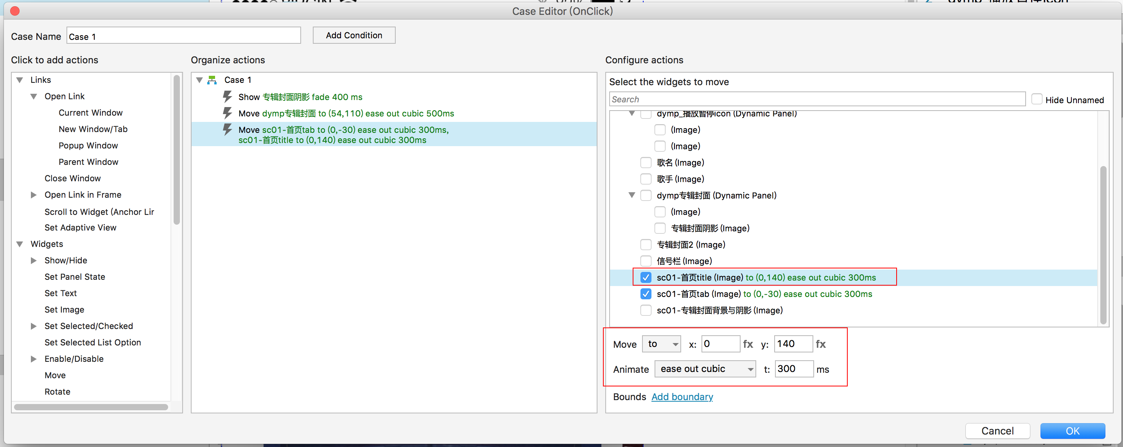Expand Open Link in Frame
The height and width of the screenshot is (447, 1123).
34,195
